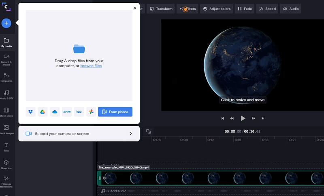
Task: Open Filters & transitions sidebar tab
Action: pos(6,181)
